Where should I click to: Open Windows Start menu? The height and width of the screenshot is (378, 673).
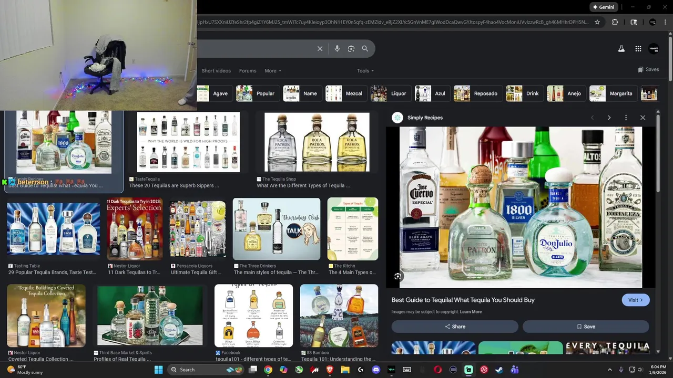[158, 370]
